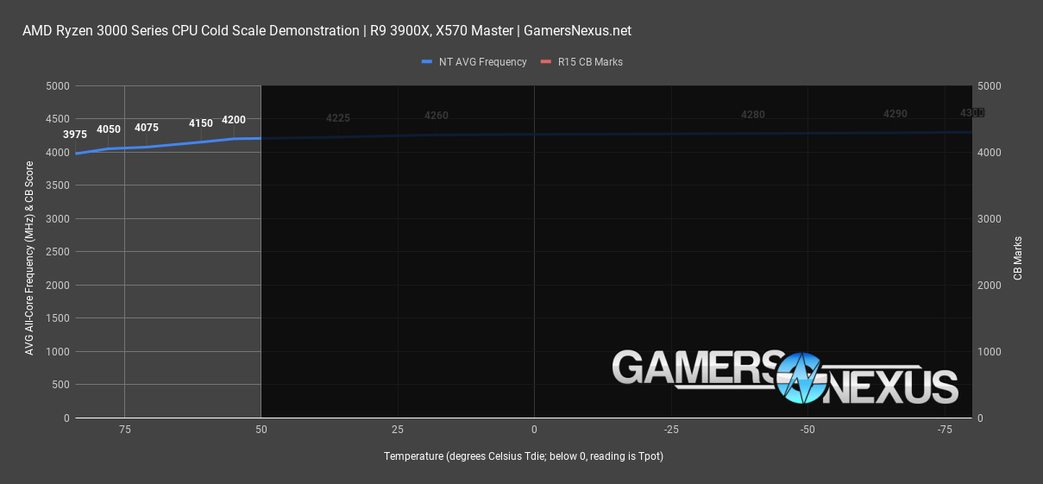Click the 75 tick on the temperature axis
This screenshot has height=484, width=1043.
click(x=124, y=430)
